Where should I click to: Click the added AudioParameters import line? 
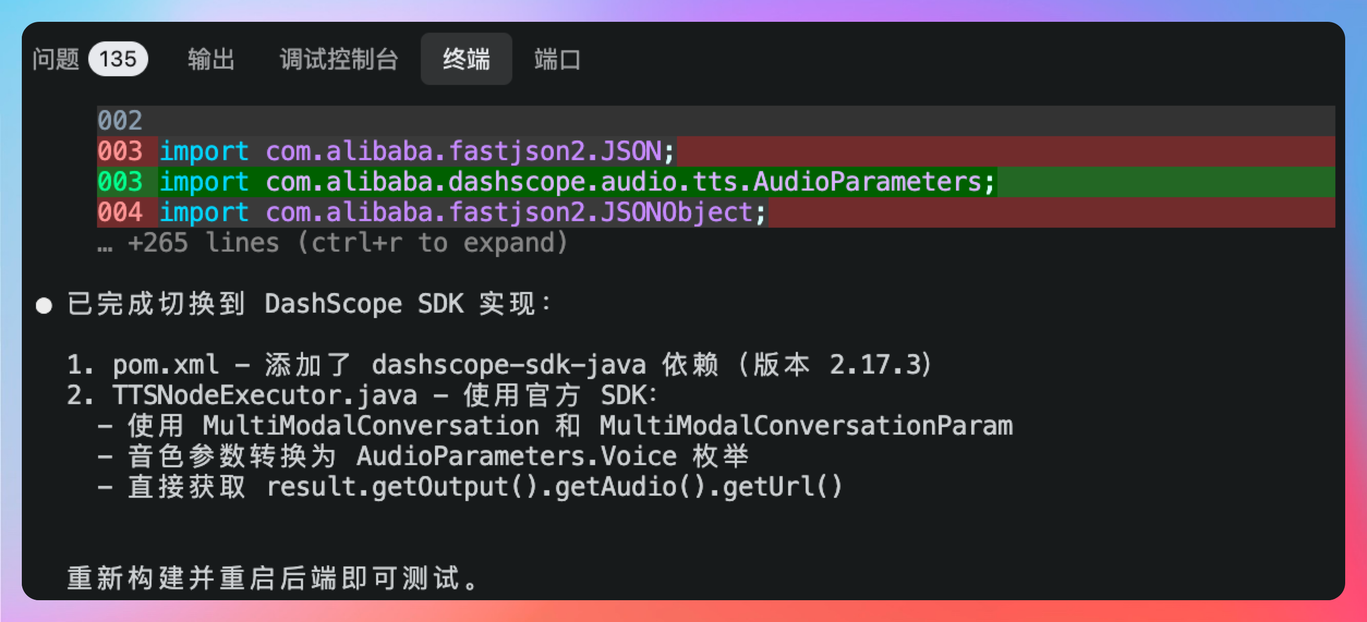(577, 182)
